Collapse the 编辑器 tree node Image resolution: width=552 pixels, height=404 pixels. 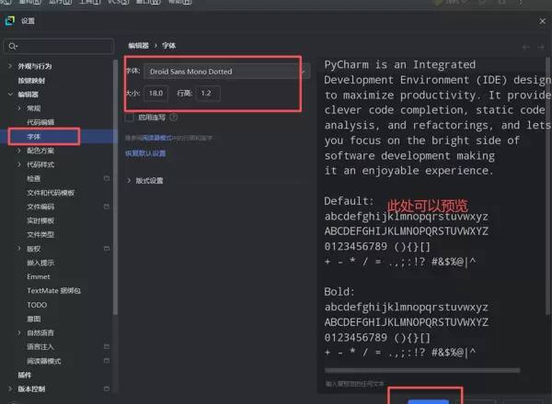point(10,95)
